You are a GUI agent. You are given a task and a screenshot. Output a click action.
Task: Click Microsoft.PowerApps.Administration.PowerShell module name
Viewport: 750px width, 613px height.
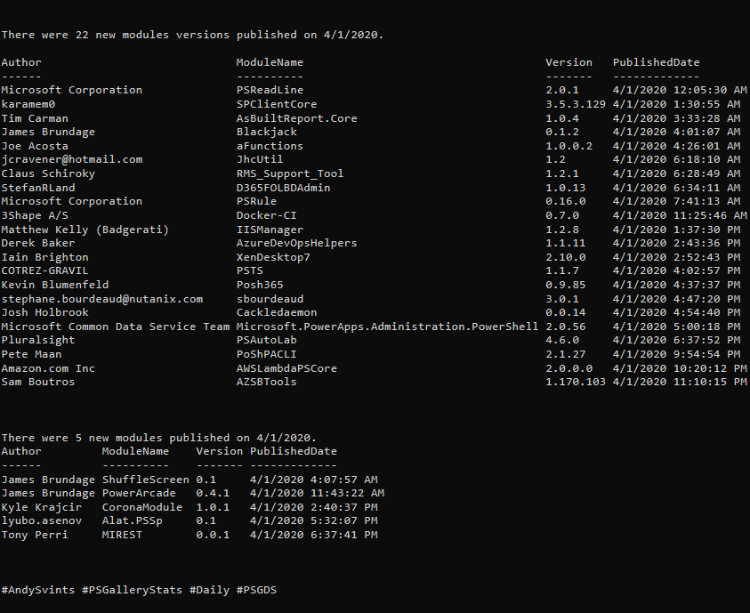pyautogui.click(x=387, y=327)
